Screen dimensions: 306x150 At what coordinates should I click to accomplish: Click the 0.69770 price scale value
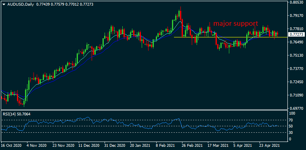tap(296, 108)
